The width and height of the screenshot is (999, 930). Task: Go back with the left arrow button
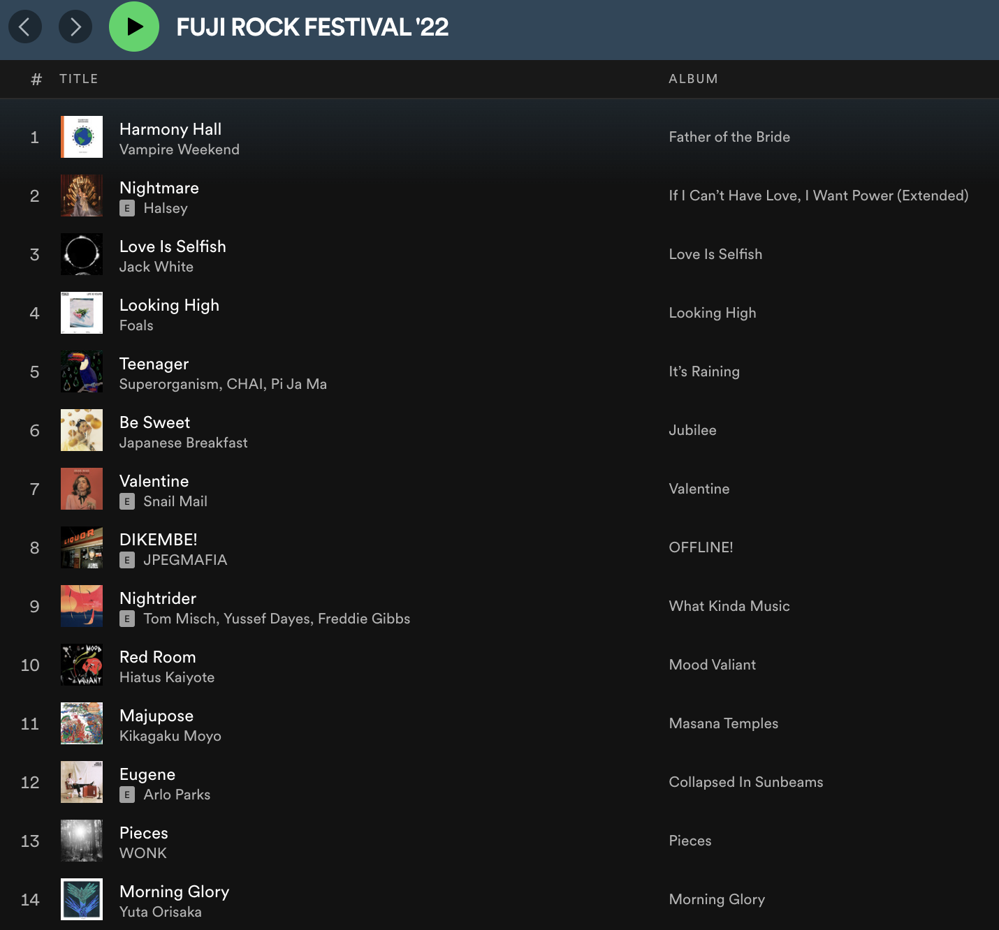point(25,27)
